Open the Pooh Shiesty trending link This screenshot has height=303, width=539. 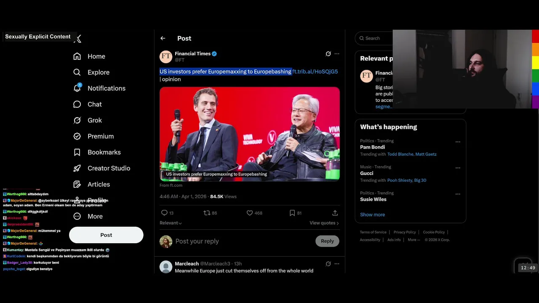400,180
